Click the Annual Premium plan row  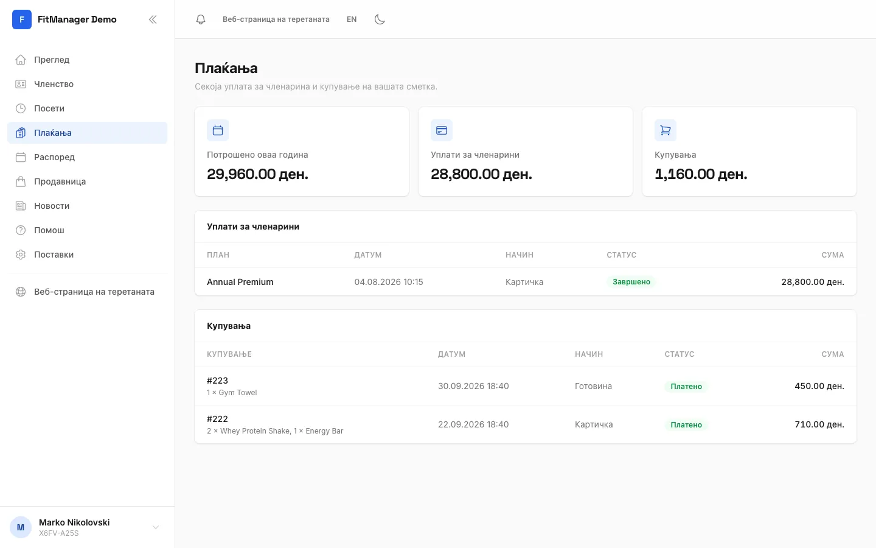[x=526, y=282]
